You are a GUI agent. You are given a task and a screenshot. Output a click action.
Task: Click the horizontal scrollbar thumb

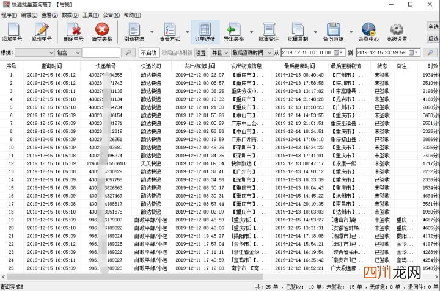[135, 277]
